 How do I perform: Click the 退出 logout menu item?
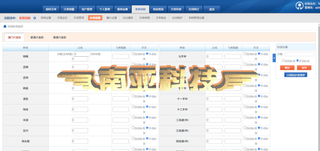point(212,9)
